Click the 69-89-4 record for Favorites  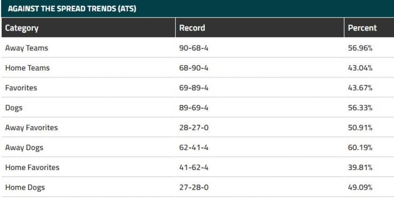[x=194, y=88]
